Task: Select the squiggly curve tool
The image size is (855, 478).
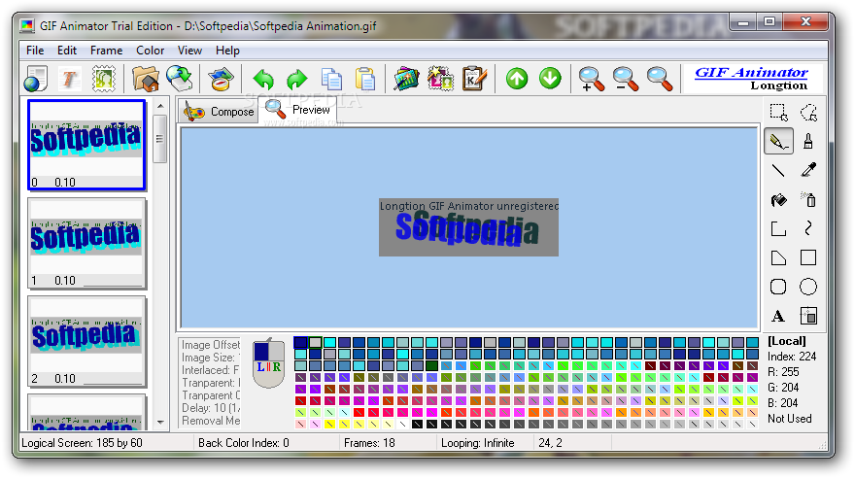Action: [x=808, y=229]
